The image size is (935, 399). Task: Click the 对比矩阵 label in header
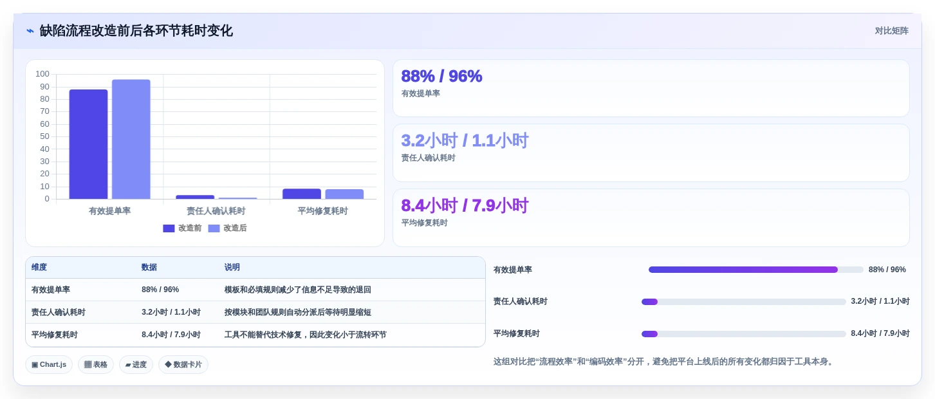[891, 31]
